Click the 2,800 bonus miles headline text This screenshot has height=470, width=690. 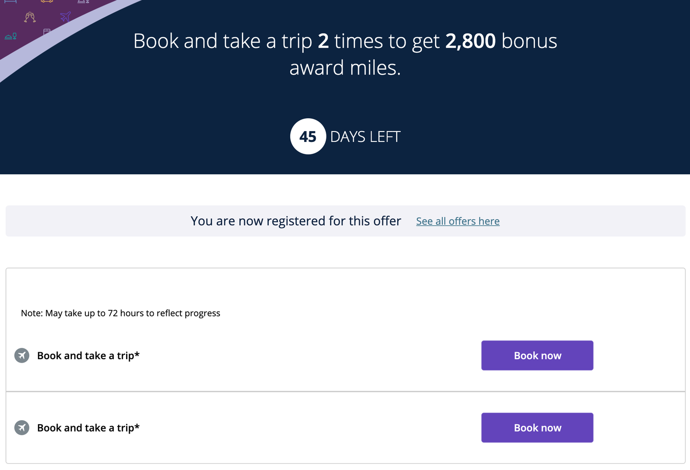[x=345, y=54]
